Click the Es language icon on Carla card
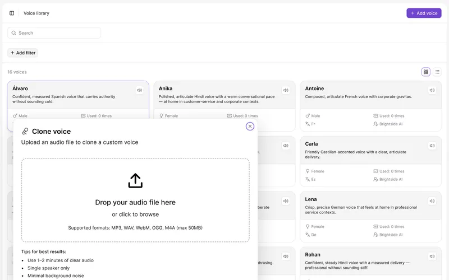 308,179
